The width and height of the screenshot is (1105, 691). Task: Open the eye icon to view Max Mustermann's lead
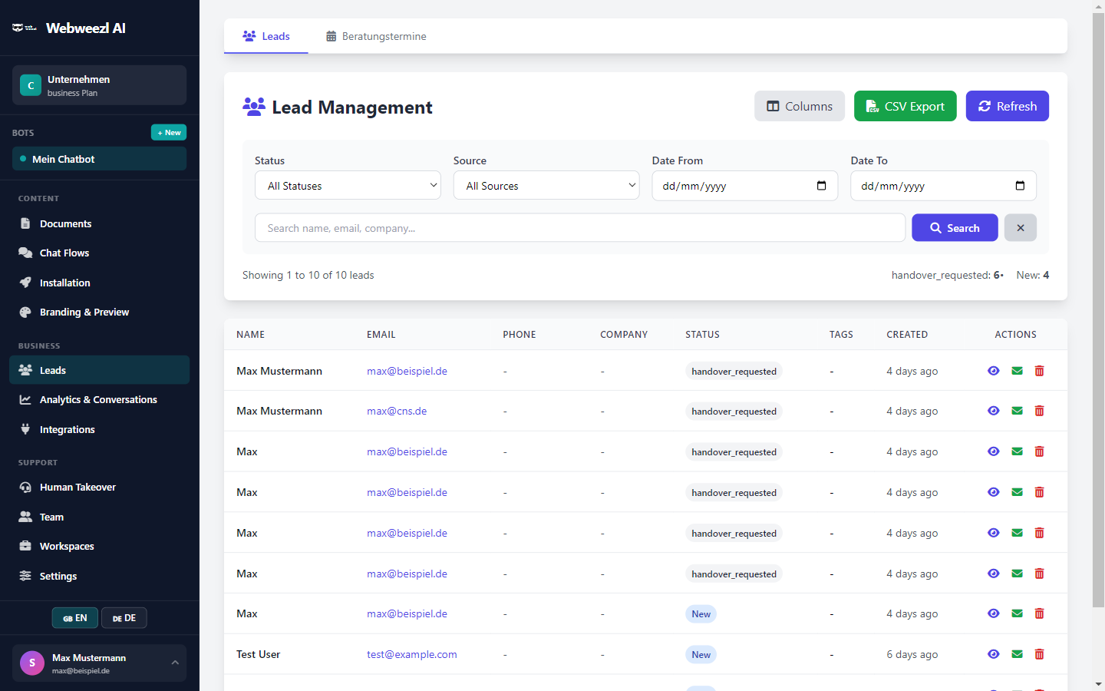point(993,371)
